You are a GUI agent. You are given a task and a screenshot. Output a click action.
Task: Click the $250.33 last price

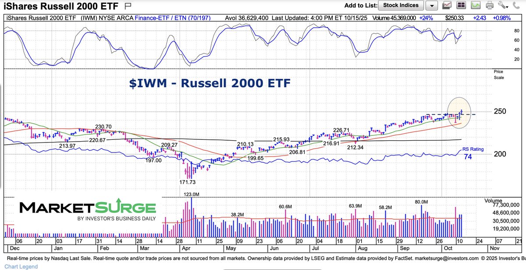(x=454, y=18)
